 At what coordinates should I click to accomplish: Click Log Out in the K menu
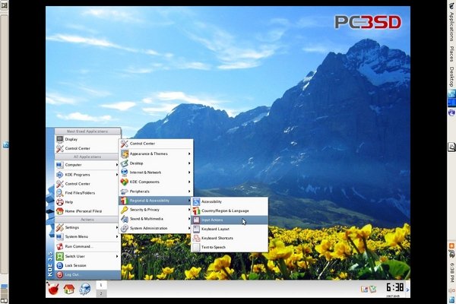[x=71, y=274]
